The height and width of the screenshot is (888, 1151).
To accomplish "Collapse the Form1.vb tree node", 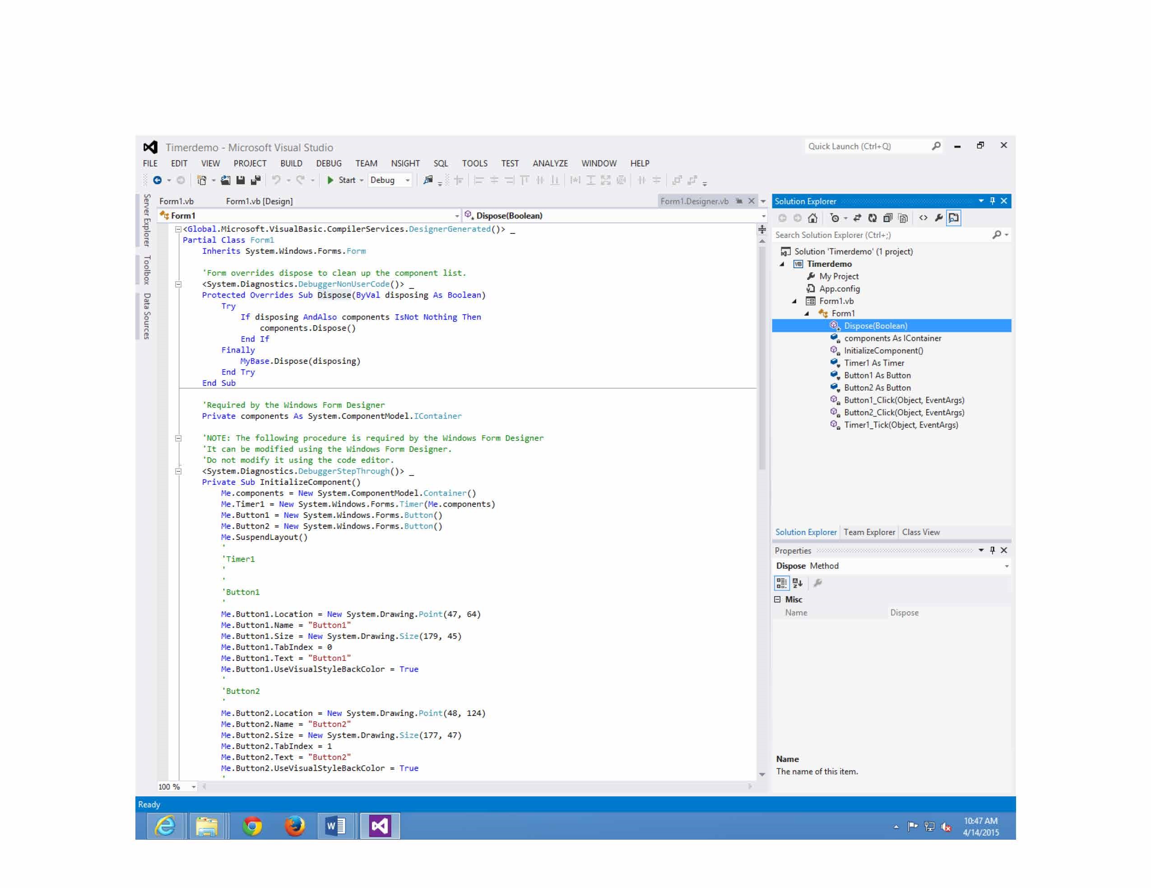I will 794,301.
